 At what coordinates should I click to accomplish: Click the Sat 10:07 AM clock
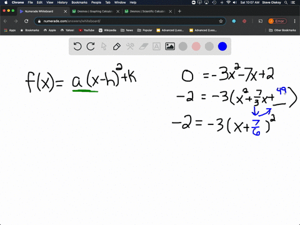pyautogui.click(x=249, y=2)
